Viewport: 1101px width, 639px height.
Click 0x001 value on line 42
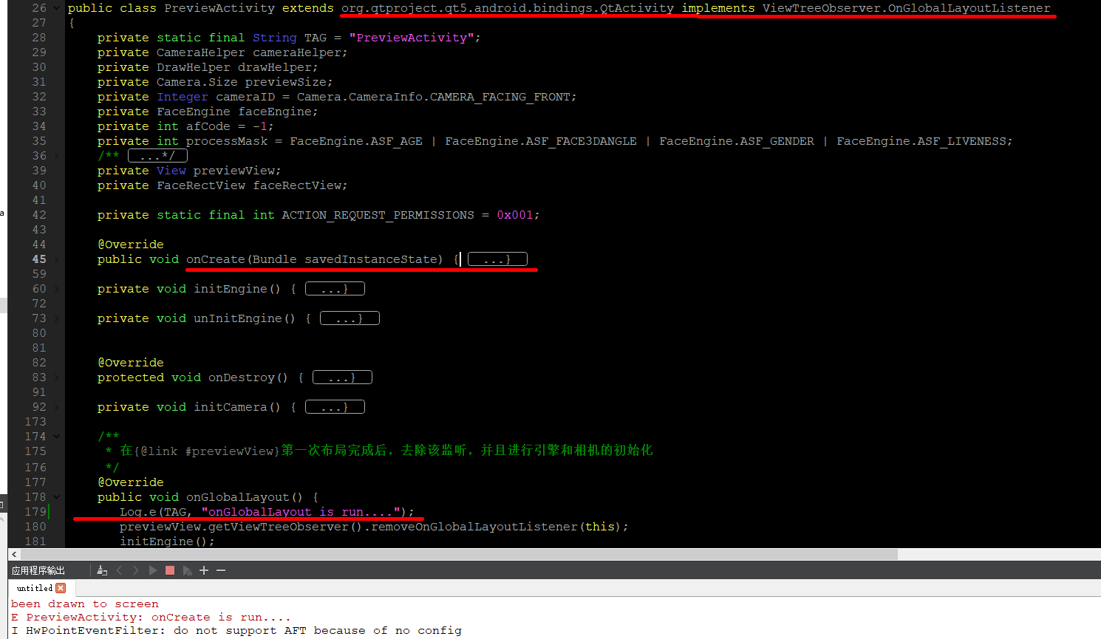[515, 215]
